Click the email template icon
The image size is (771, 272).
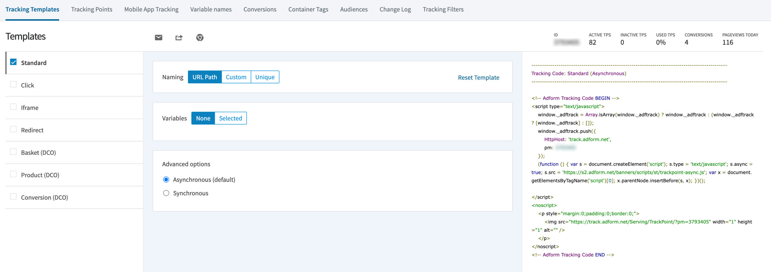(158, 37)
